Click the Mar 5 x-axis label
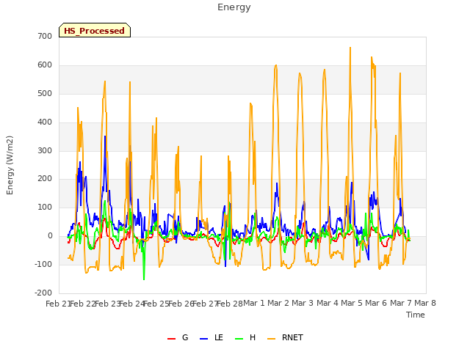This screenshot has height=352, width=470. [352, 303]
